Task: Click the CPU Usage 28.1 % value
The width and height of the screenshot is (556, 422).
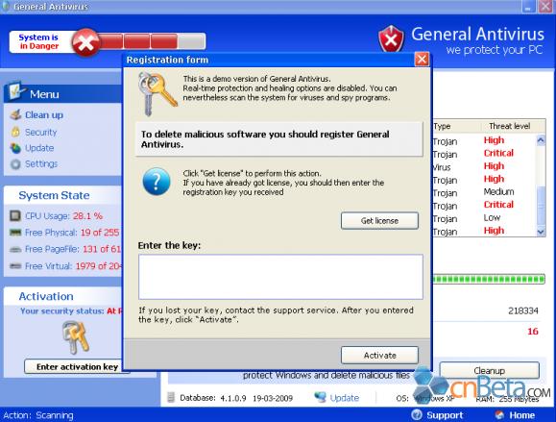Action: (88, 215)
